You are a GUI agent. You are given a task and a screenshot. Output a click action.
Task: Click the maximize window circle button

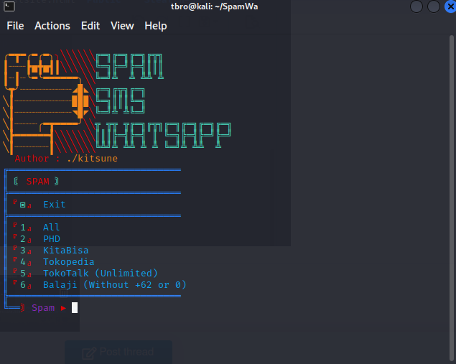click(x=434, y=6)
